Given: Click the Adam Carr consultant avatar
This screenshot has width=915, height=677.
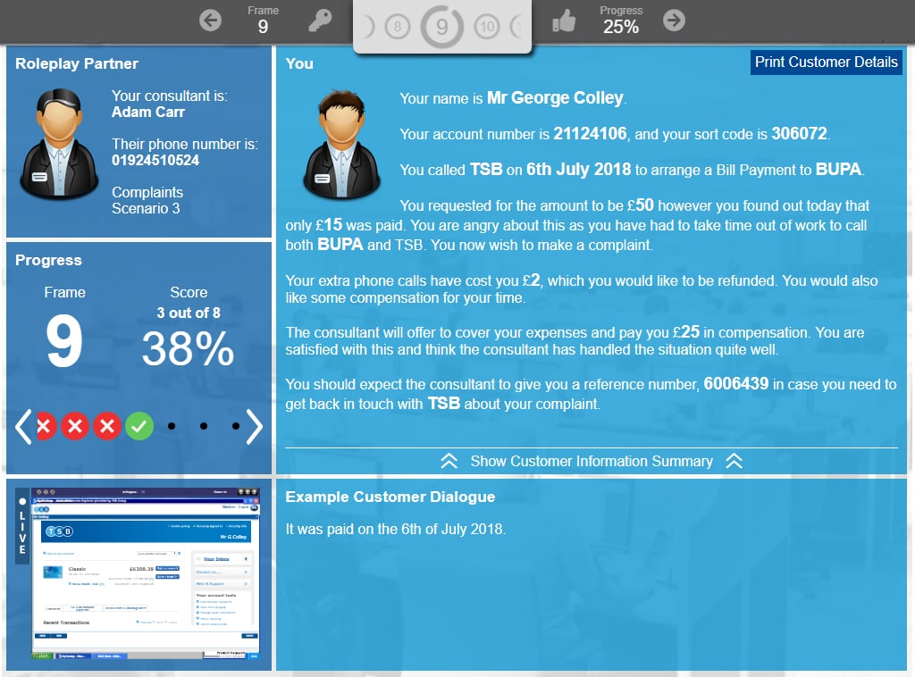Looking at the screenshot, I should point(59,144).
